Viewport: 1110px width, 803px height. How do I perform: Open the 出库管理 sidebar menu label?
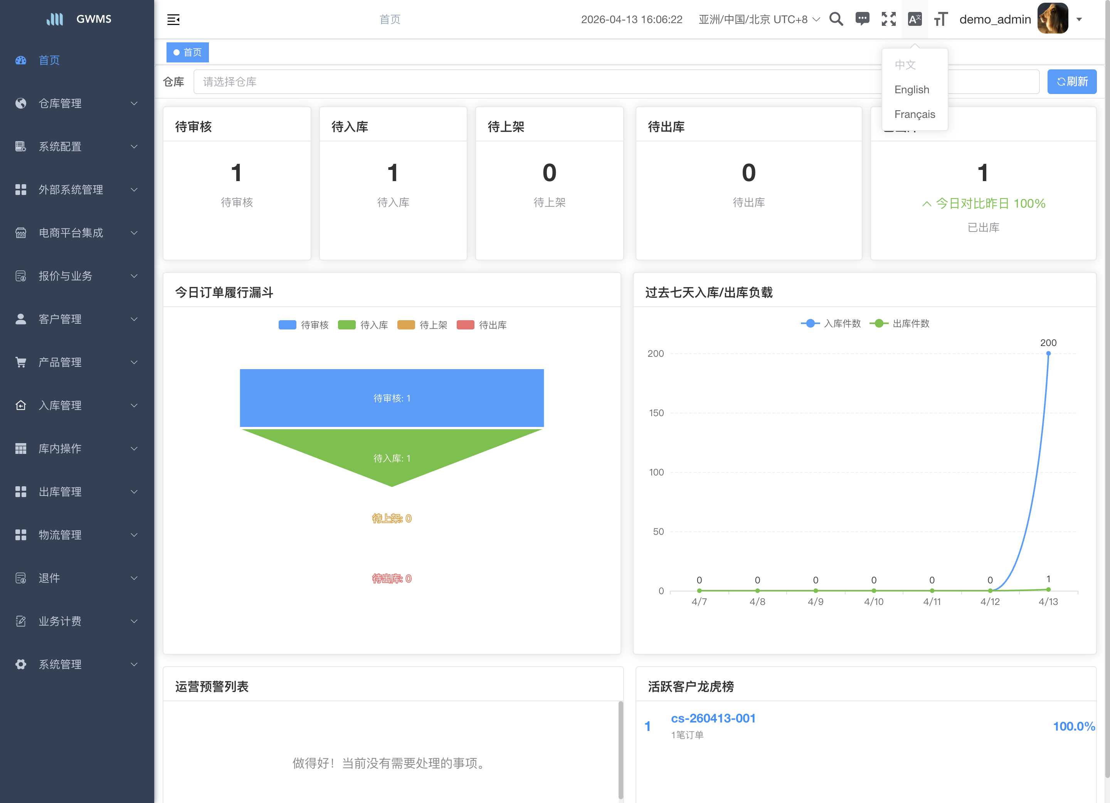[60, 491]
